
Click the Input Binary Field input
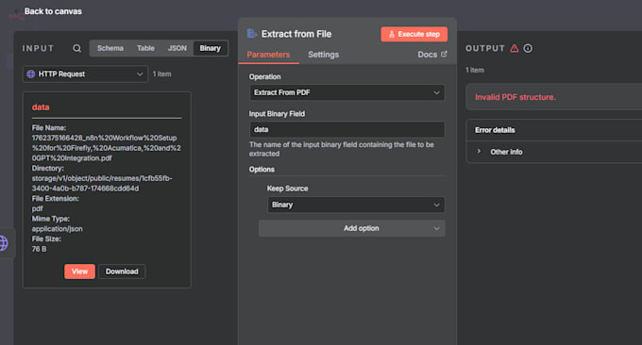coord(346,129)
